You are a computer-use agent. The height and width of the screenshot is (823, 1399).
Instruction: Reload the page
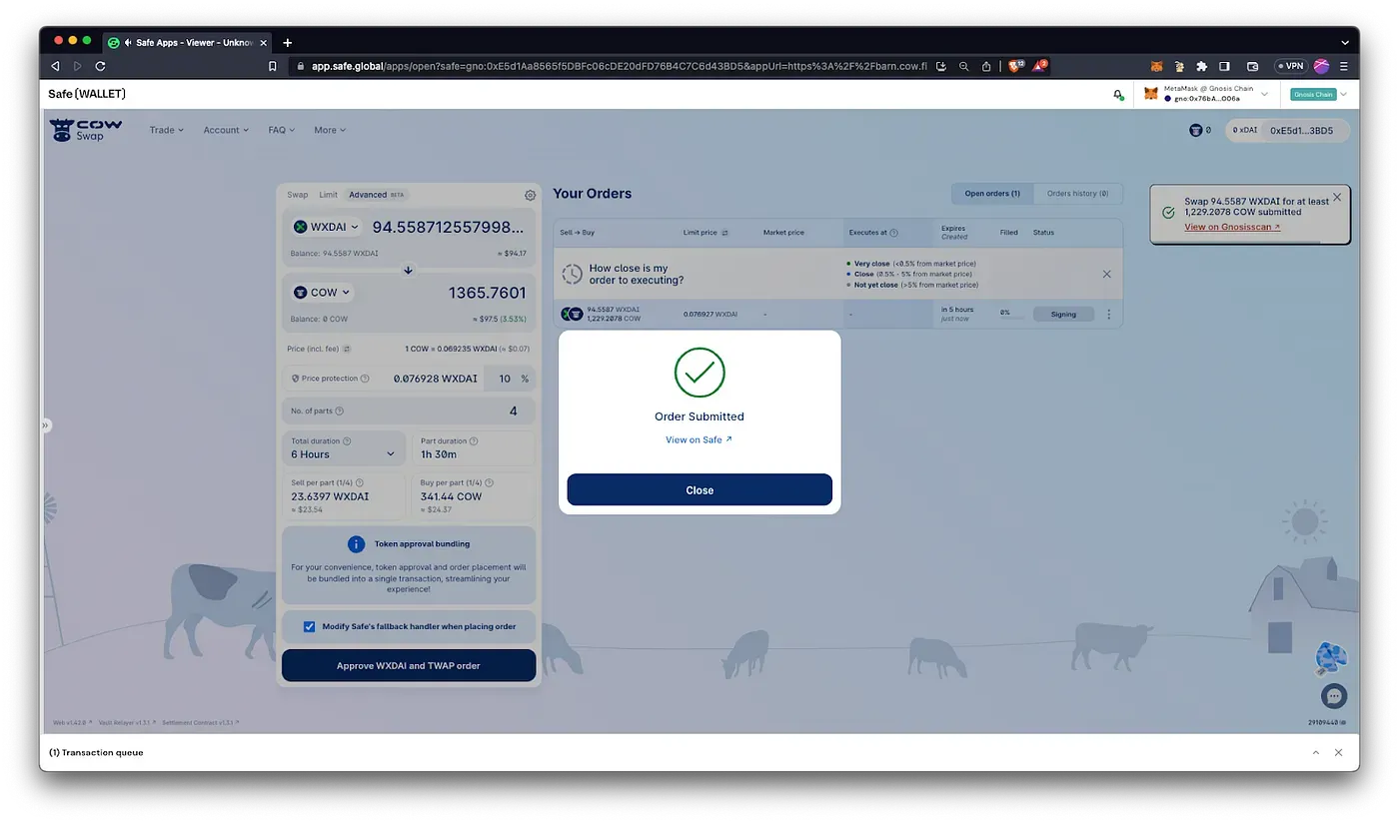(100, 66)
